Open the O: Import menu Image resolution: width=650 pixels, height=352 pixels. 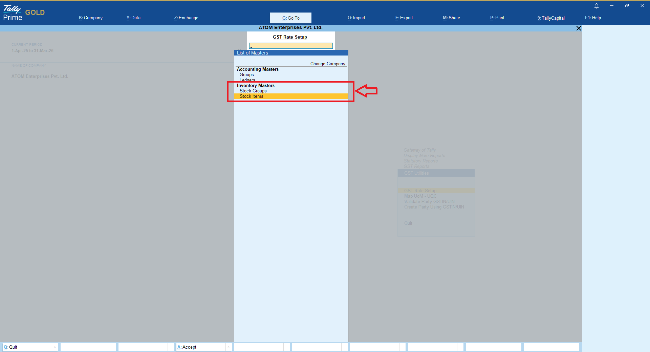(x=356, y=18)
